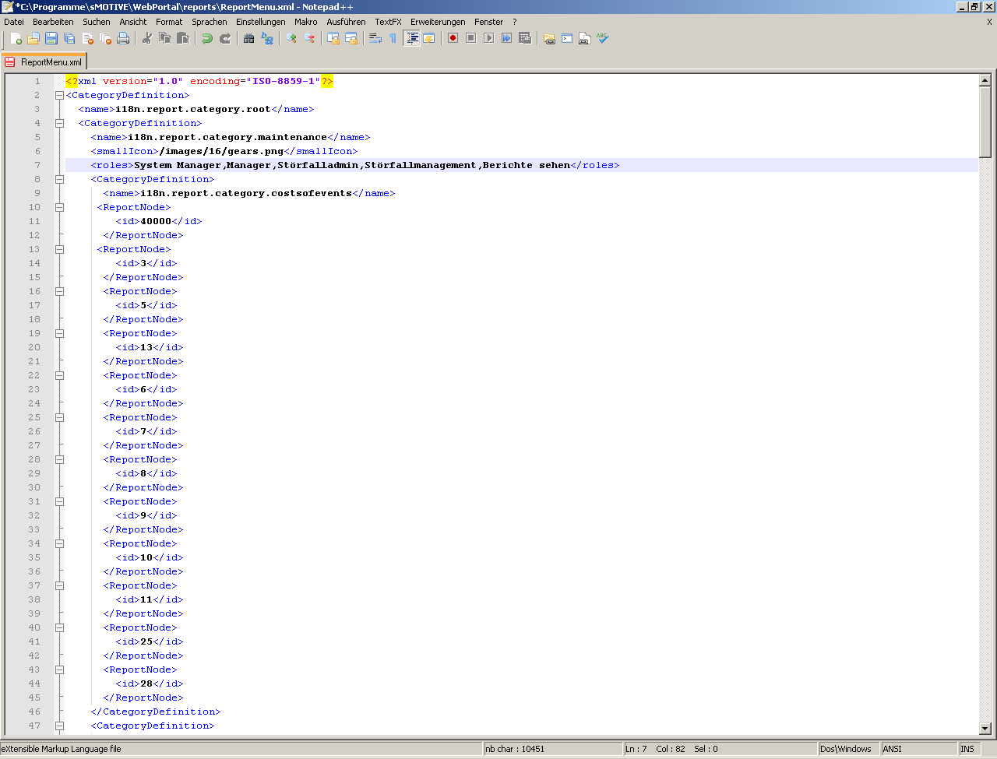This screenshot has width=997, height=759.
Task: Open the Erweiterungen menu
Action: pyautogui.click(x=438, y=22)
